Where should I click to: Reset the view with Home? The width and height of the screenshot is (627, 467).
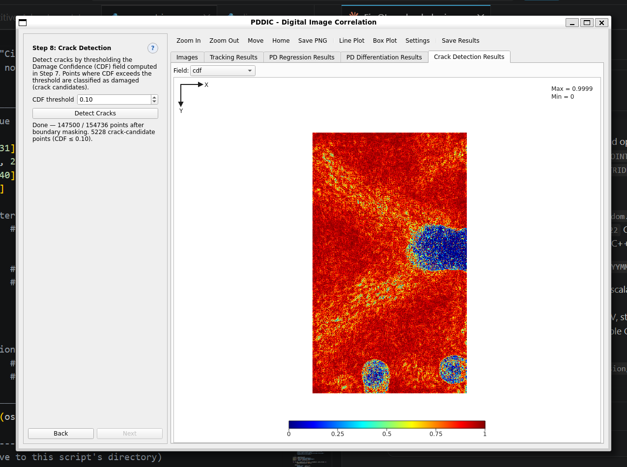click(x=281, y=41)
